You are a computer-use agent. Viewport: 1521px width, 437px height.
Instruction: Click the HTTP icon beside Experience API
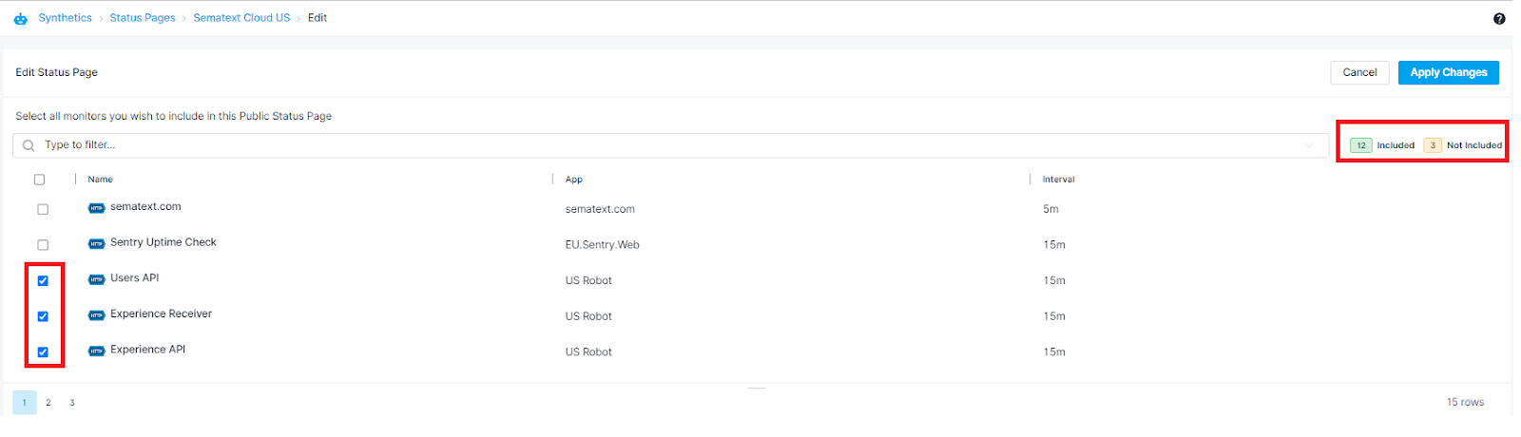(x=96, y=351)
